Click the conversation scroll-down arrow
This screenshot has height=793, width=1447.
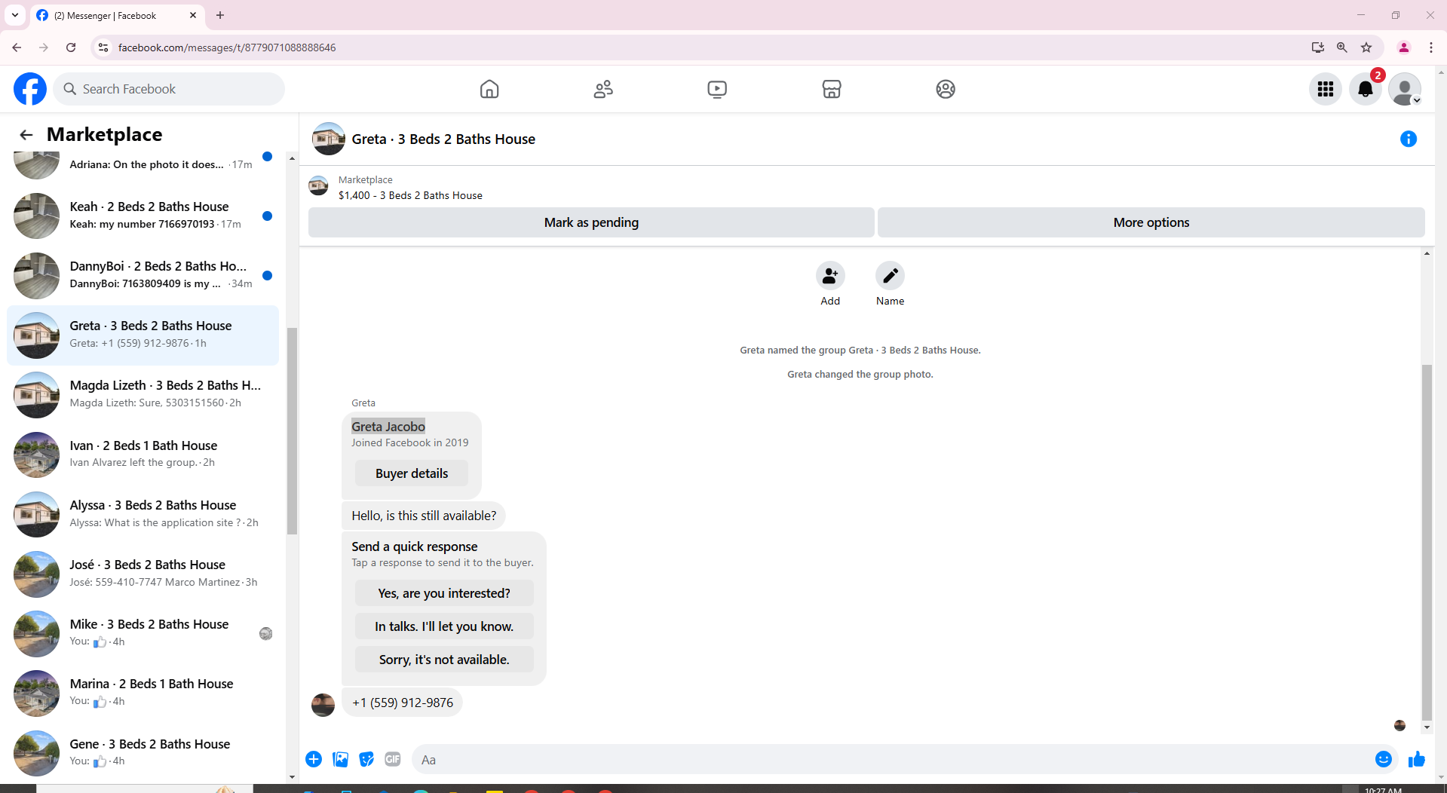click(x=1427, y=727)
